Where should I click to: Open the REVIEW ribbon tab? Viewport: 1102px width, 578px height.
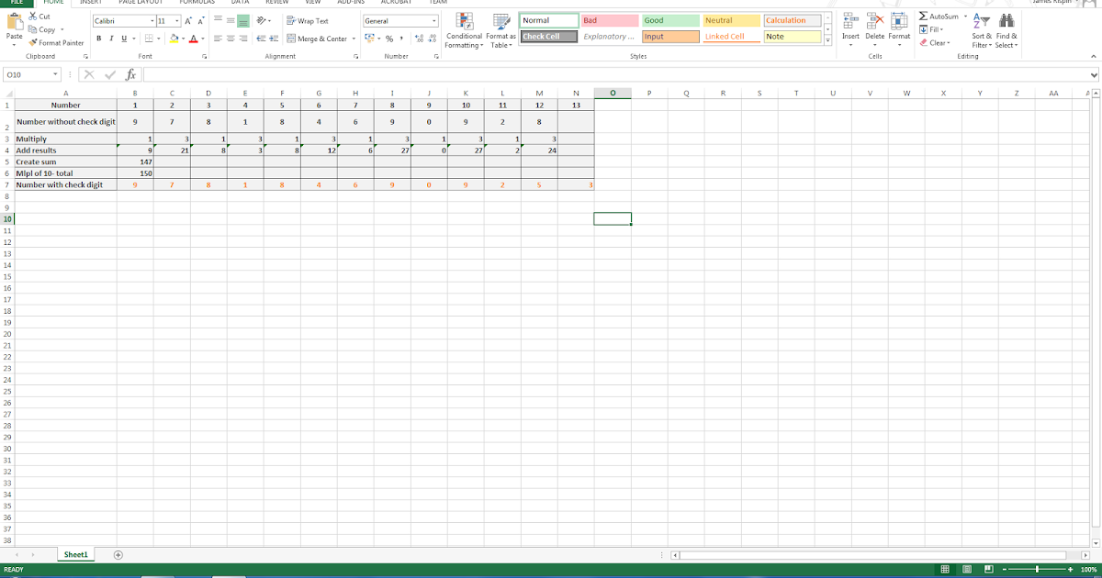click(276, 3)
